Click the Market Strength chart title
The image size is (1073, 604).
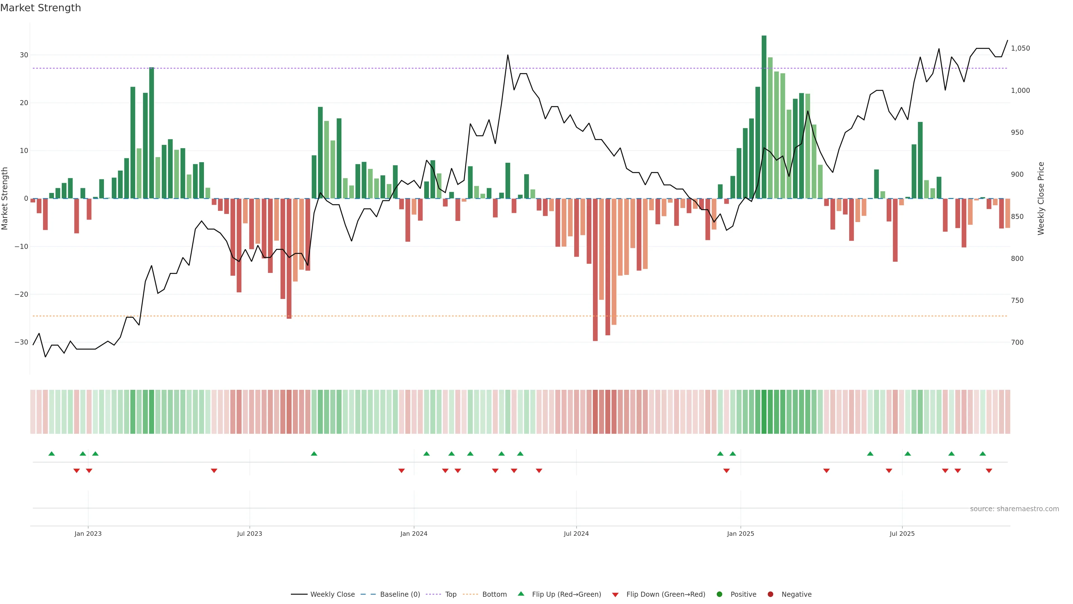[x=41, y=8]
